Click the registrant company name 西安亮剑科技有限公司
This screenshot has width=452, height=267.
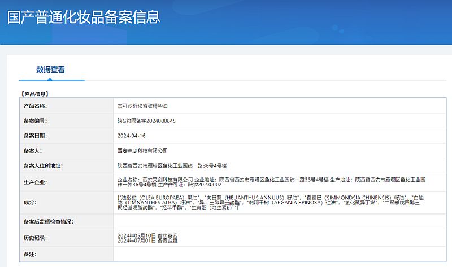click(142, 150)
